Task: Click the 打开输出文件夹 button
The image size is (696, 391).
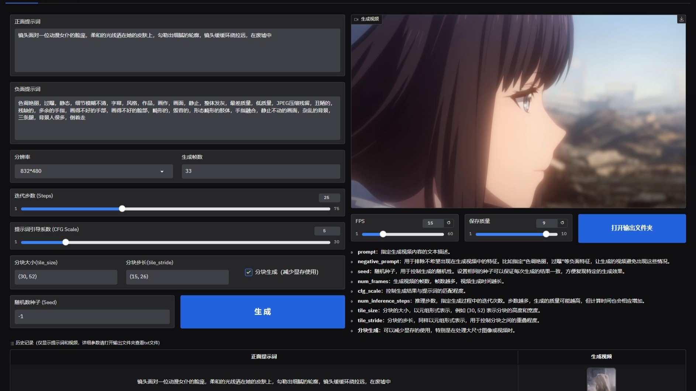Action: 632,228
